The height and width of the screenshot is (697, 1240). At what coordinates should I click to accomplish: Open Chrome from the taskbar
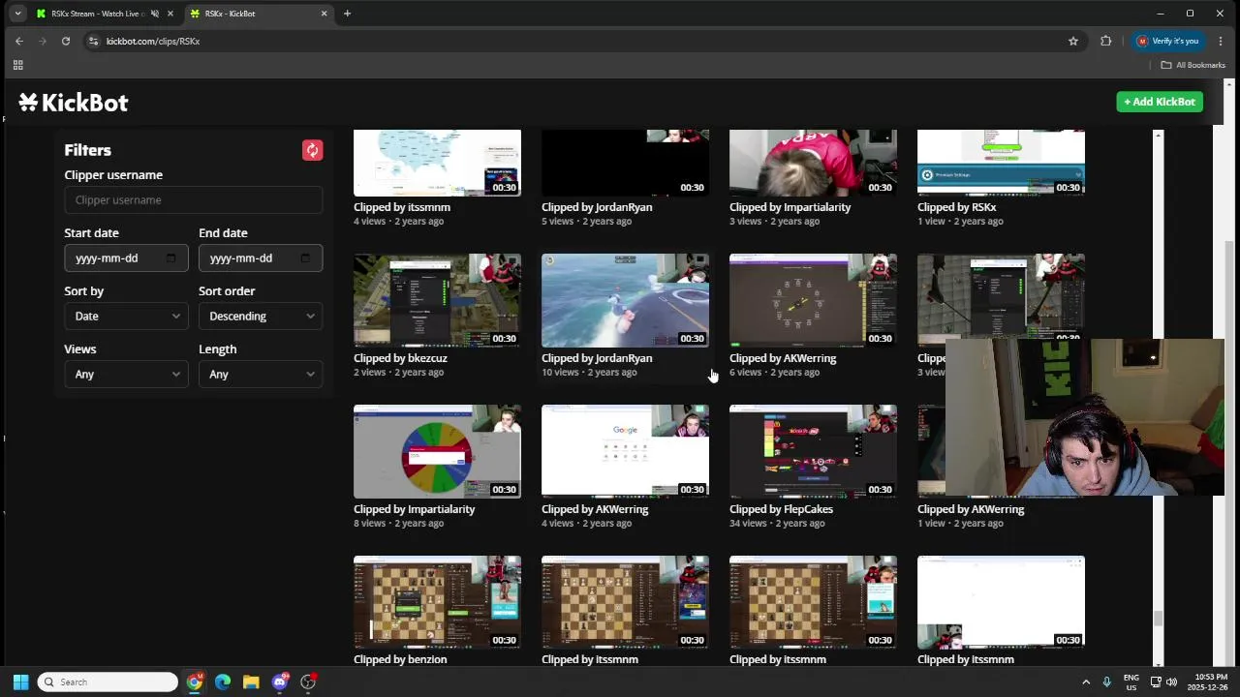coord(195,682)
